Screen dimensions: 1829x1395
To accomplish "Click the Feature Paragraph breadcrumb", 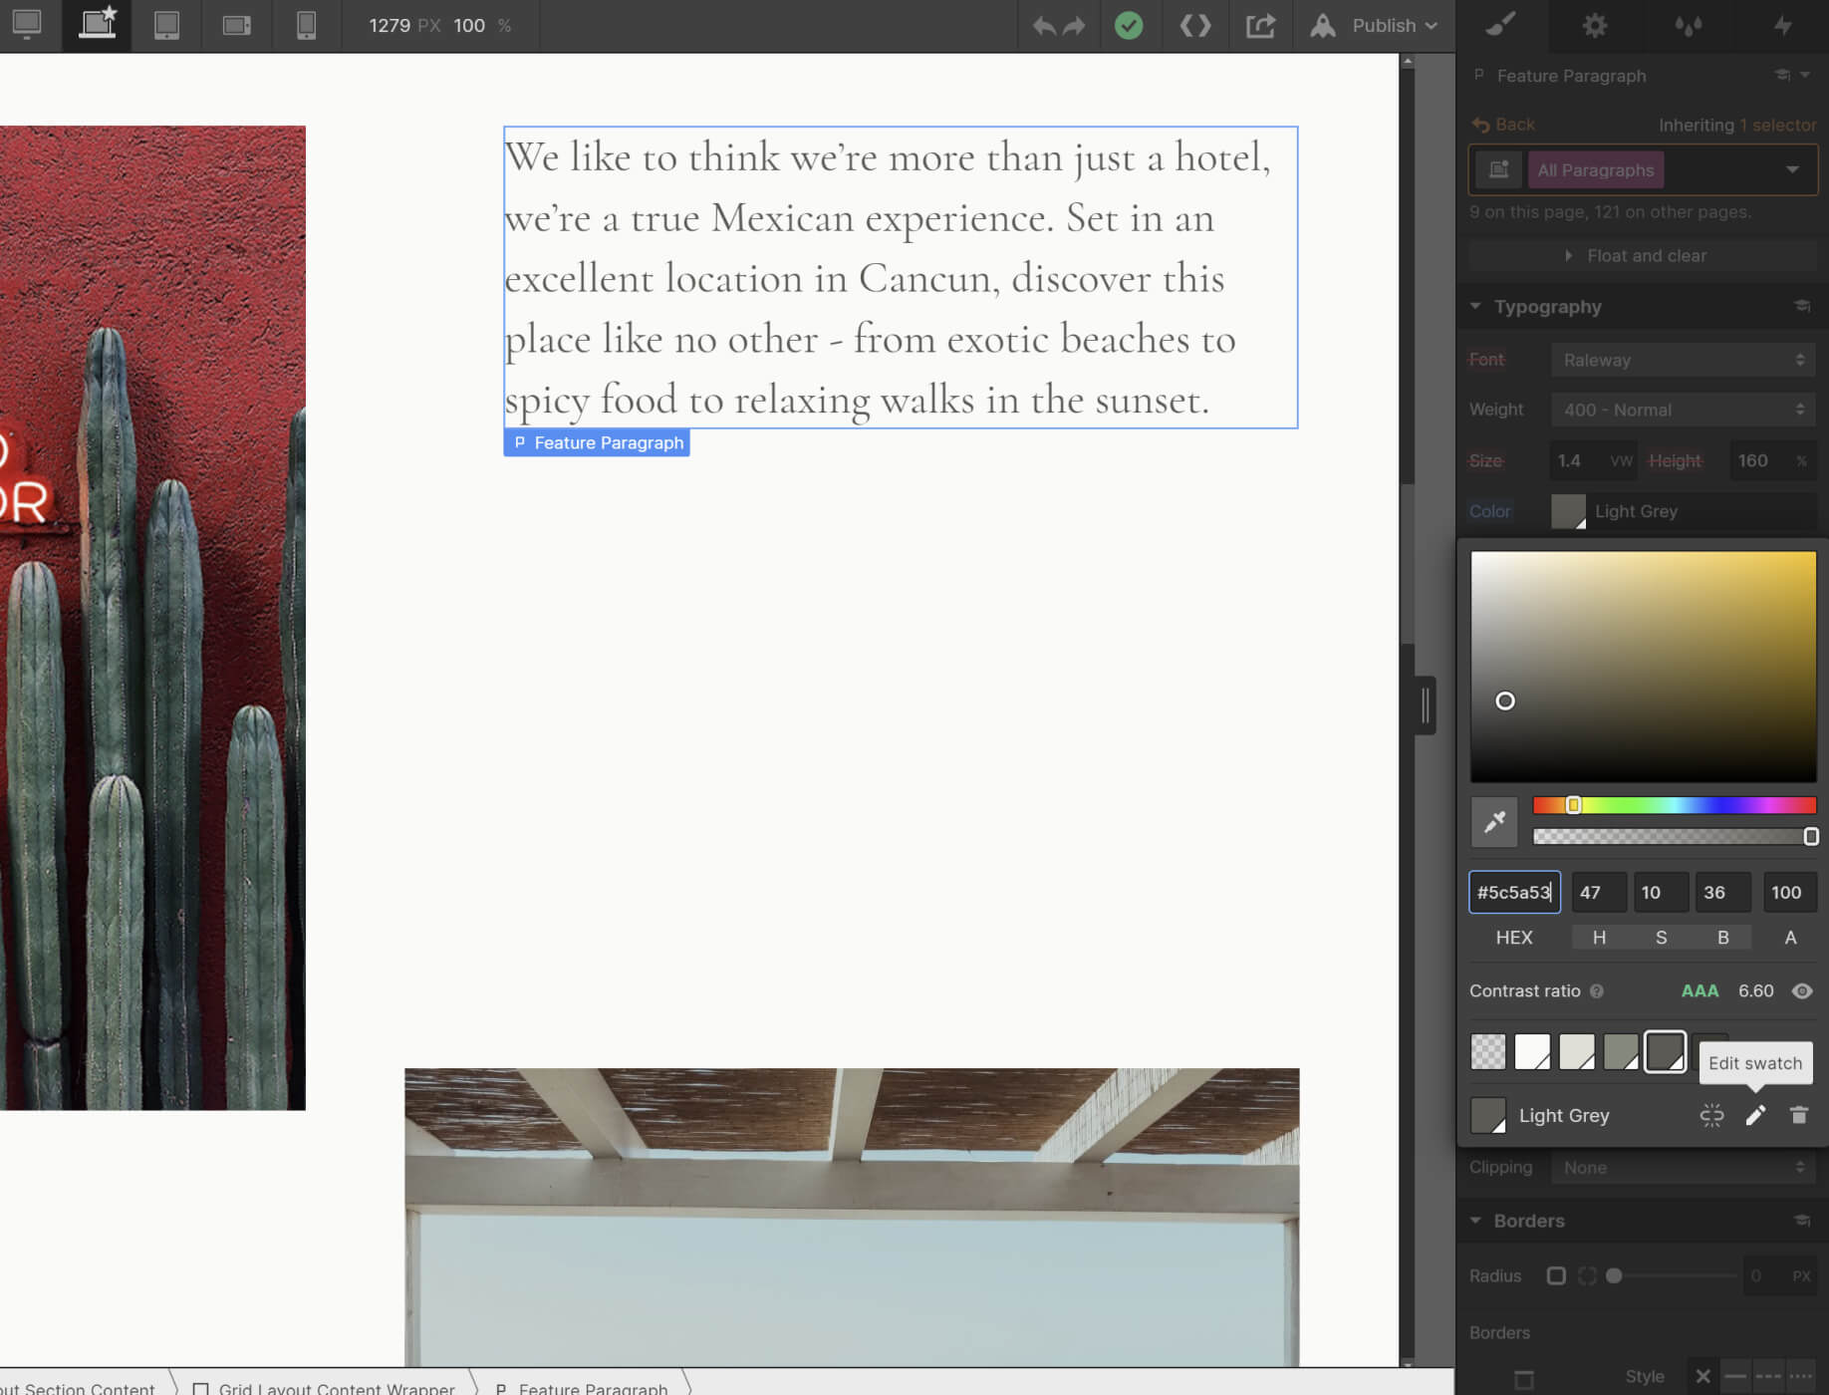I will tap(582, 1388).
